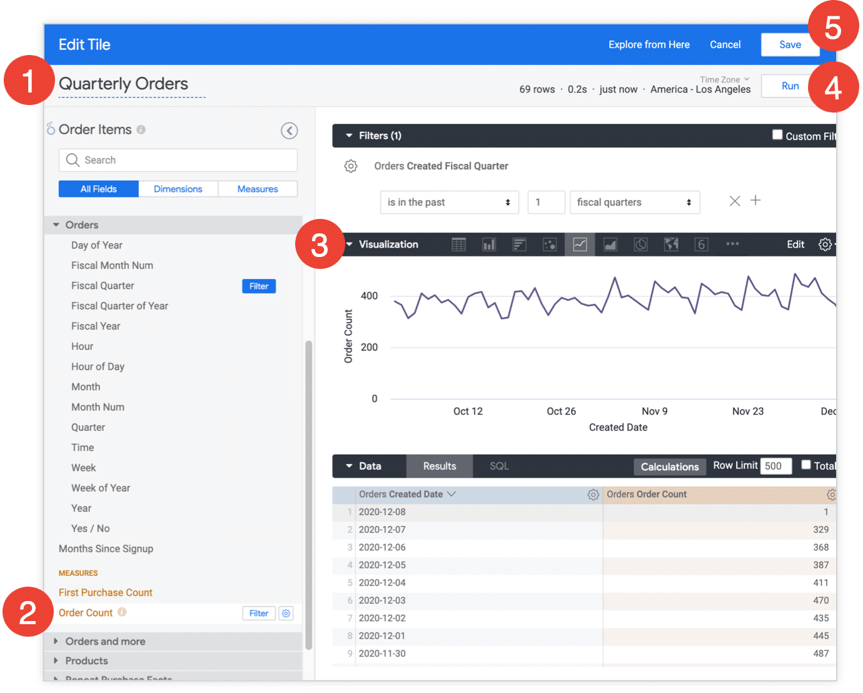Expand the Orders and more group
Viewport: 863px width, 693px height.
(x=56, y=641)
